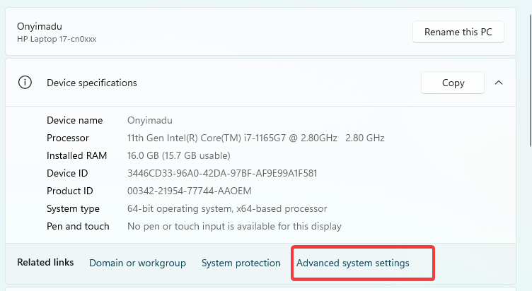532x291 pixels.
Task: Click the Product ID label
Action: tap(69, 191)
